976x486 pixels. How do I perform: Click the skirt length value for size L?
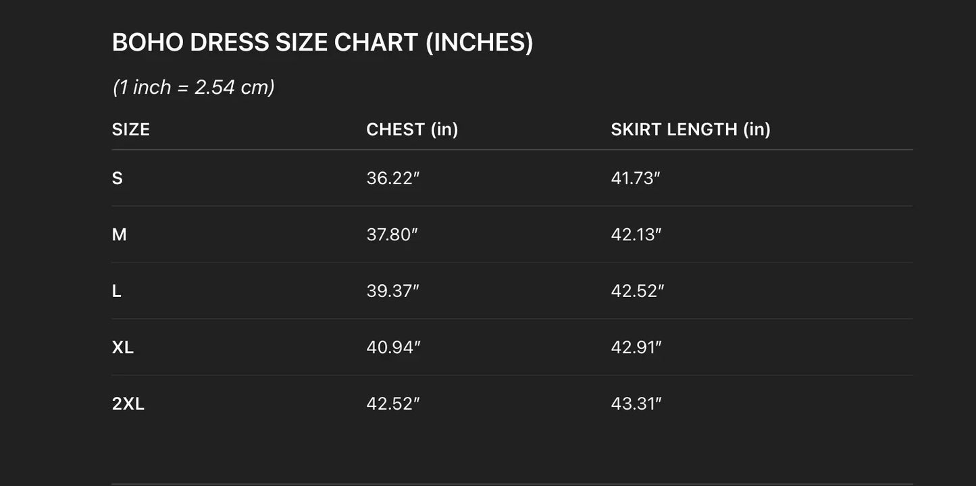pyautogui.click(x=638, y=291)
